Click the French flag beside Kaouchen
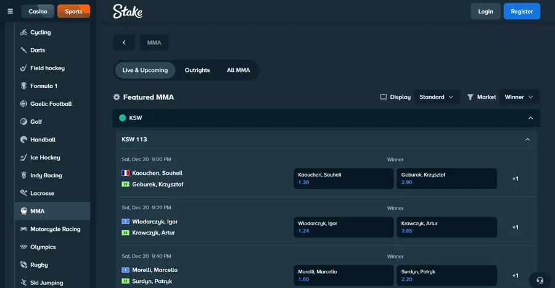The height and width of the screenshot is (288, 555). pos(125,173)
